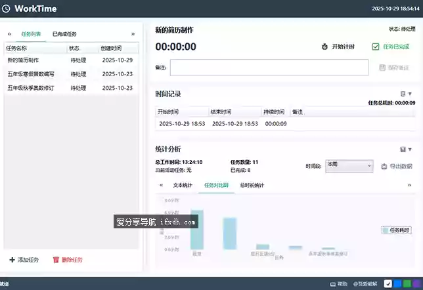Add a new task with 添加任务
Viewport: 423px width, 290px height.
[24, 260]
